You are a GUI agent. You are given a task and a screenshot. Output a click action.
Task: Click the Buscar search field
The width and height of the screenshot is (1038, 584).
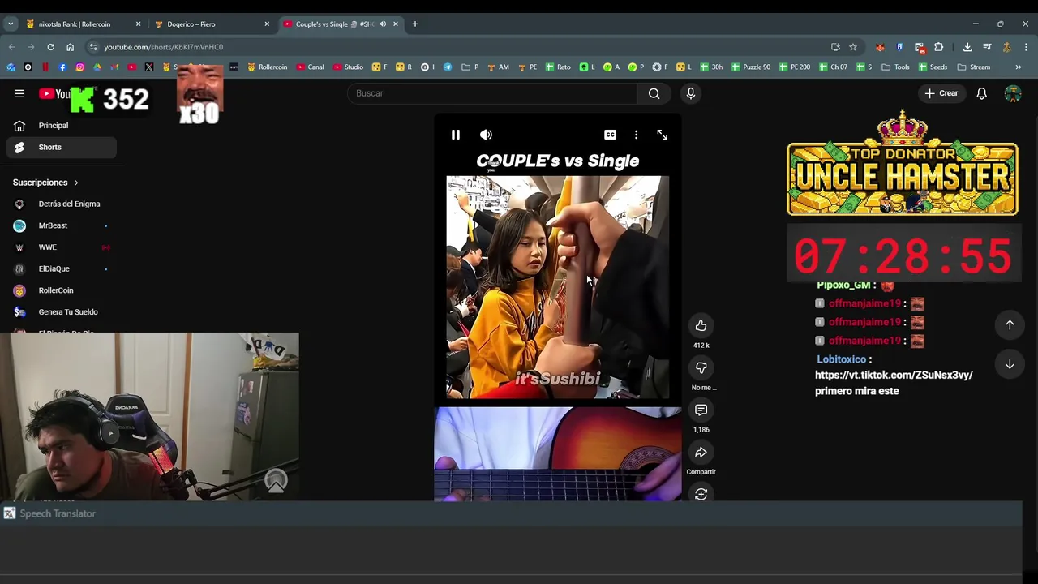[x=494, y=93]
